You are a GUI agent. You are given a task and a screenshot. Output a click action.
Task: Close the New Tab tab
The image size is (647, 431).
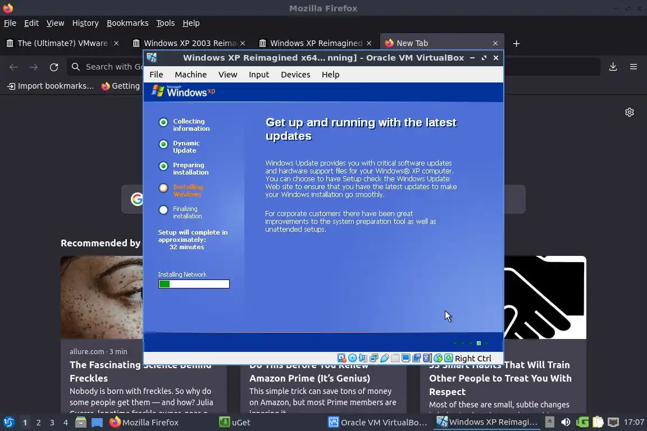pyautogui.click(x=495, y=43)
